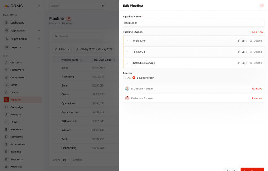This screenshot has height=171, width=268.
Task: Click the Pipeline Name input field
Action: 194,23
